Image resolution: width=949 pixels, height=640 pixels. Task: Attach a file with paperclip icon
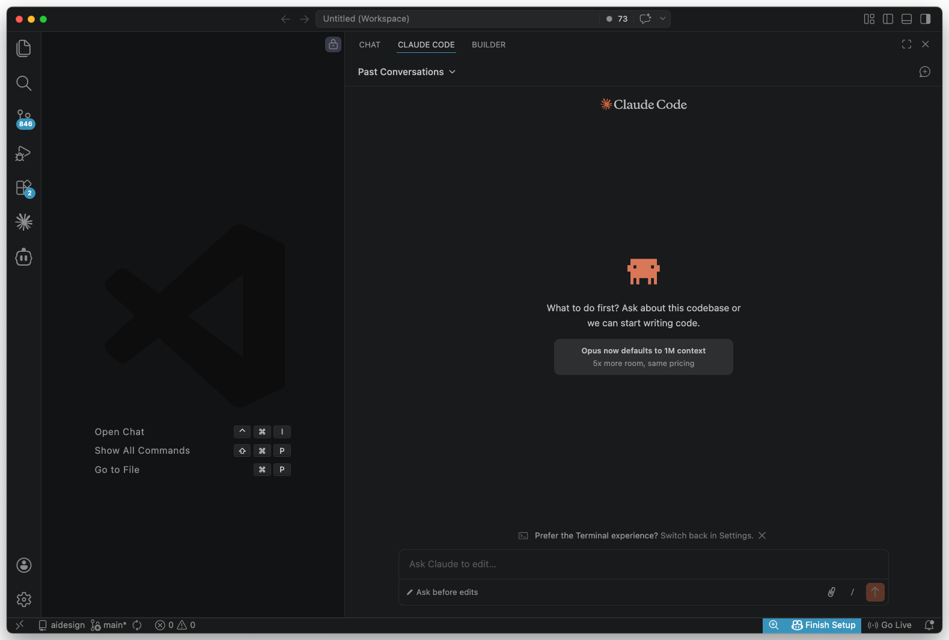(x=831, y=593)
